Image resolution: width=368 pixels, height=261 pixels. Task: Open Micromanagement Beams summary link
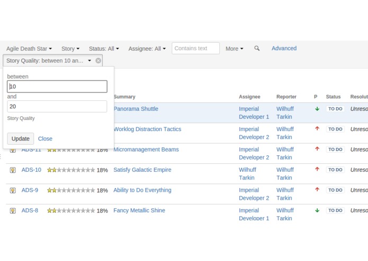tap(146, 150)
